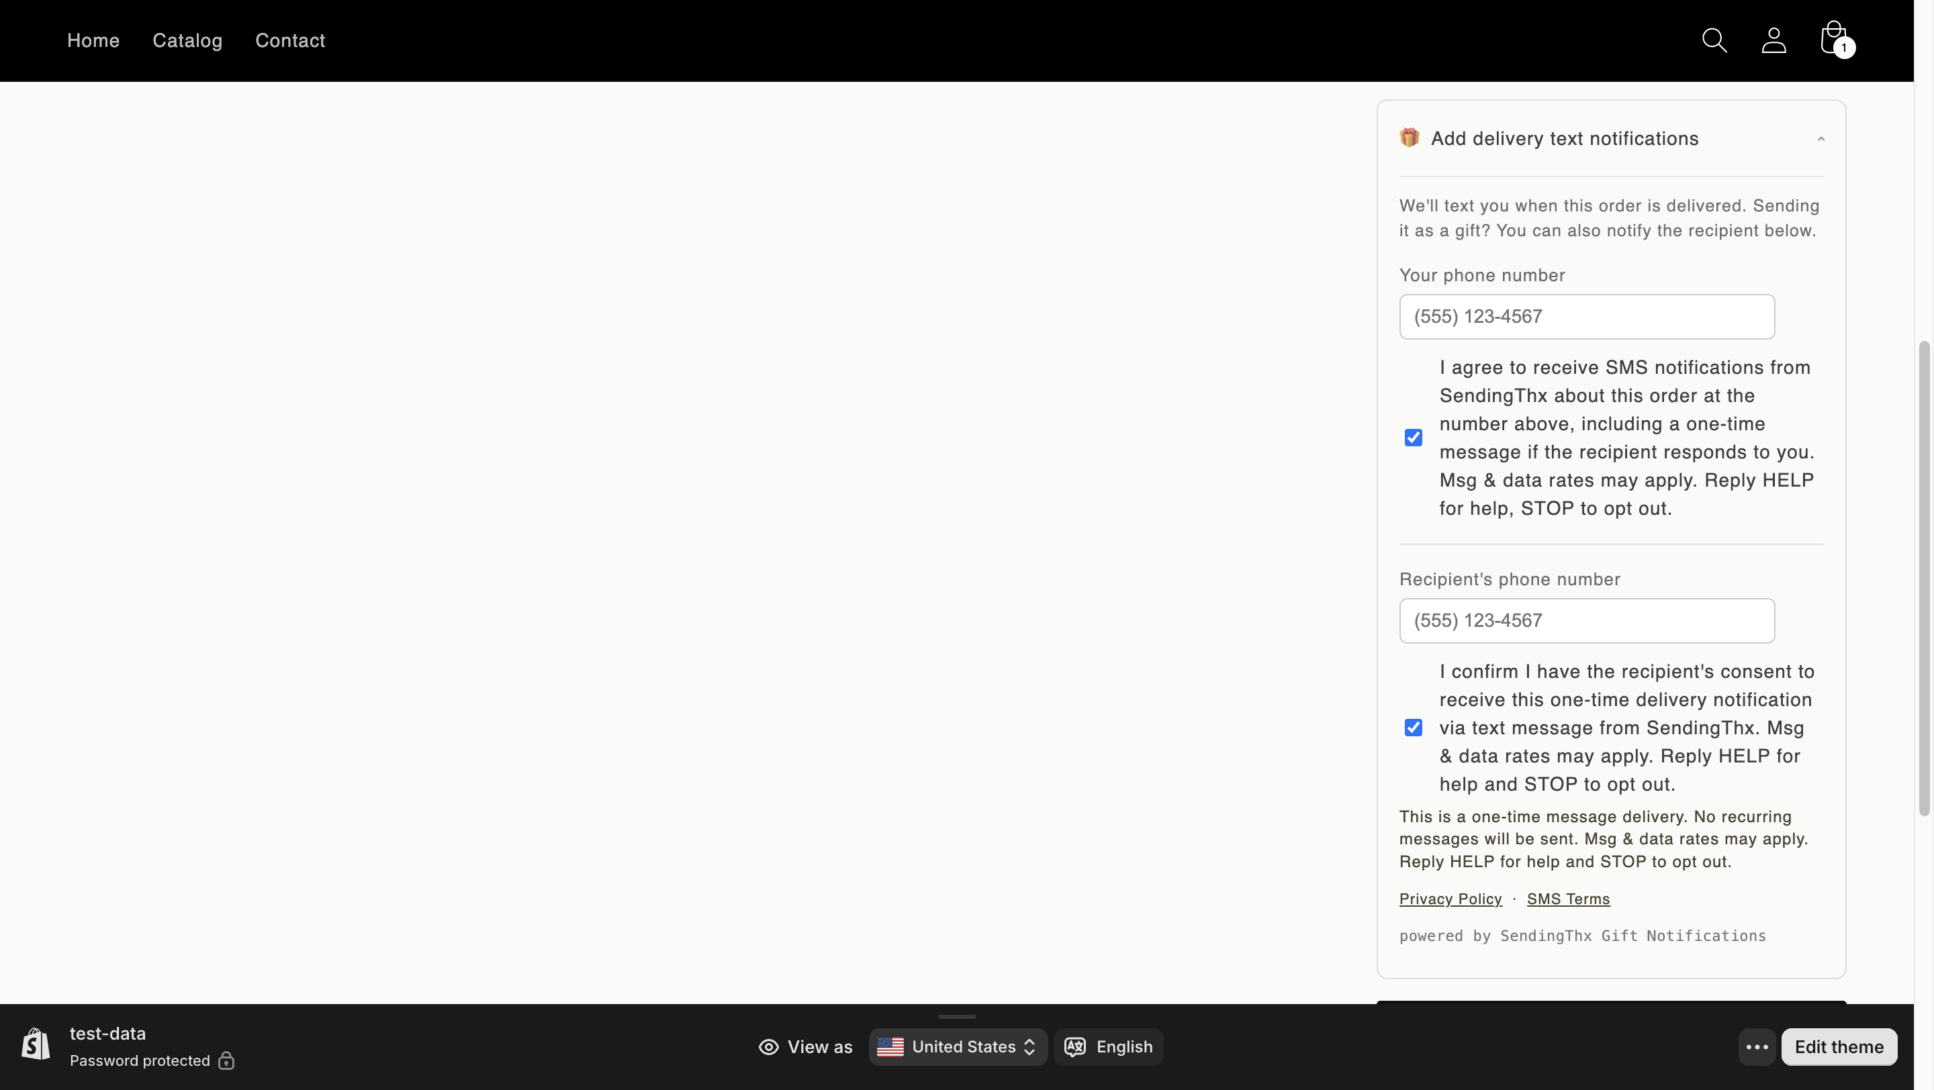1934x1090 pixels.
Task: Click the Add delivery text notifications heading
Action: click(x=1564, y=139)
